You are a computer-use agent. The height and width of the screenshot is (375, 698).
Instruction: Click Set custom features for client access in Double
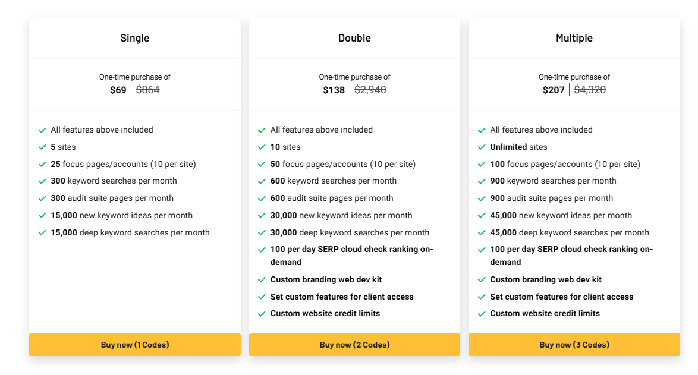coord(342,297)
